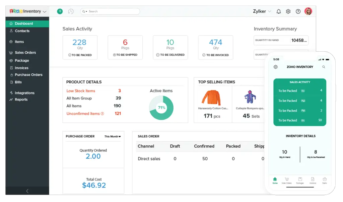Open the user profile avatar
Screen dimensions: 343x202
(x=308, y=11)
